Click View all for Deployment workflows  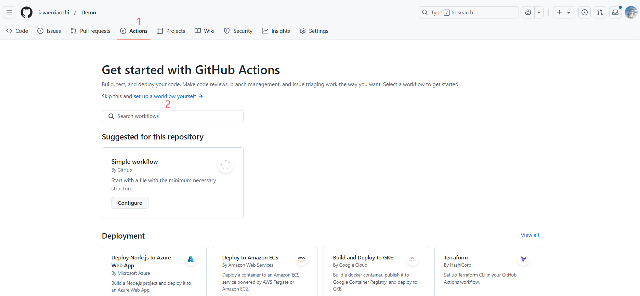point(530,235)
